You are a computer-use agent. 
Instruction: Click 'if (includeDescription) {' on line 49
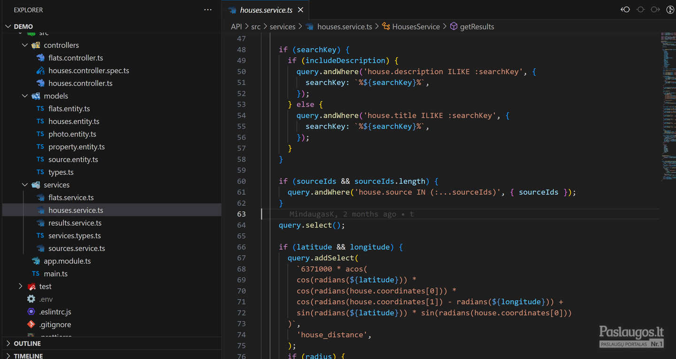tap(343, 61)
